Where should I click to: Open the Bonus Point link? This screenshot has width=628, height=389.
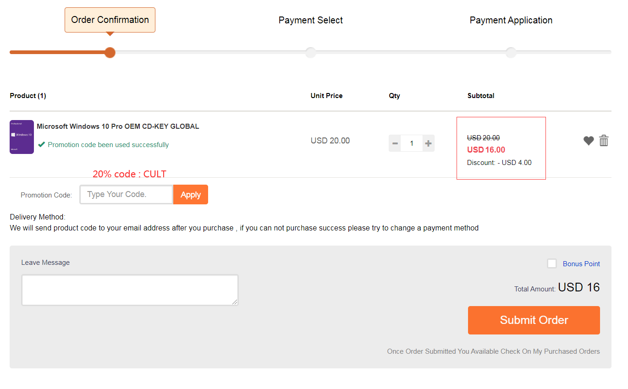pos(581,263)
